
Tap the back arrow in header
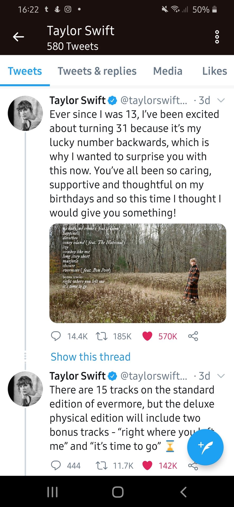(x=18, y=37)
